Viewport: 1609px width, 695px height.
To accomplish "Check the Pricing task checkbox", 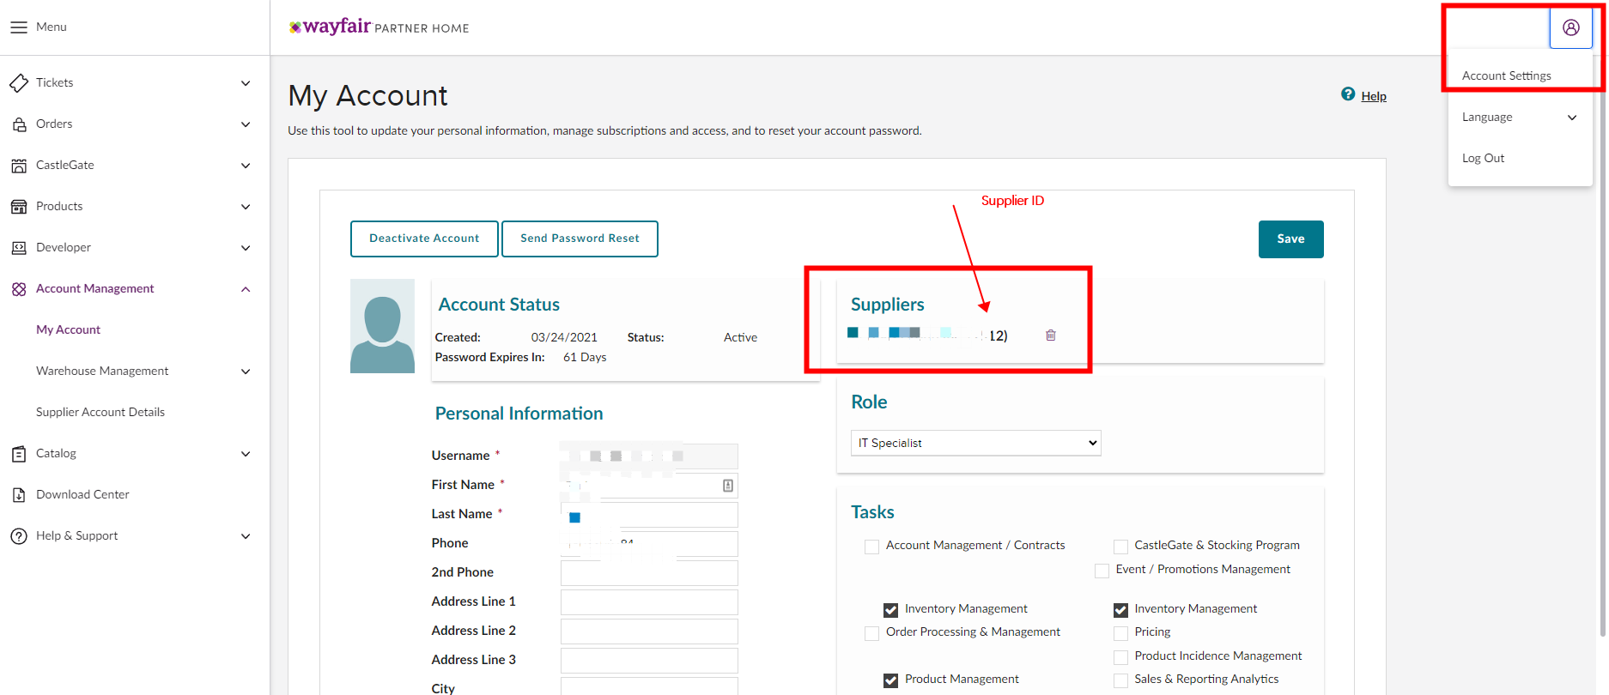I will coord(1120,633).
